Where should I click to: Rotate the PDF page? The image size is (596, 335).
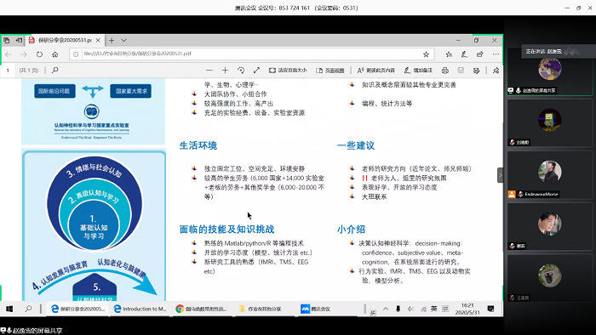tap(241, 71)
